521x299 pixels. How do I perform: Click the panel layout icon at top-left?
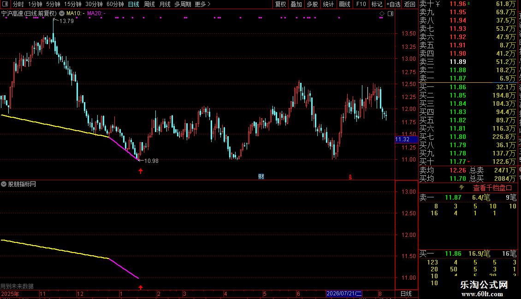[5, 4]
